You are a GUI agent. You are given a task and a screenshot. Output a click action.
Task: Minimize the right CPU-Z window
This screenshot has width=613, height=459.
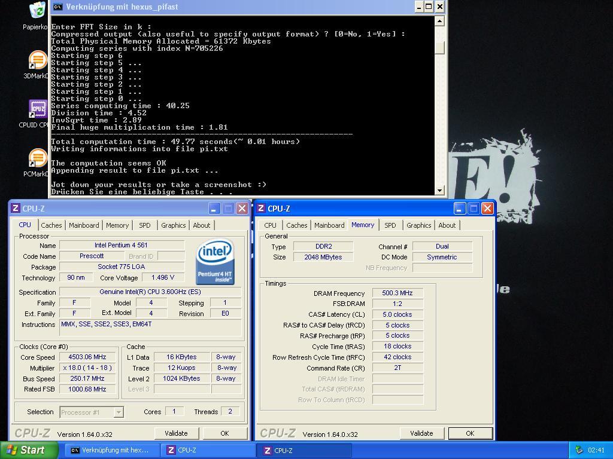(459, 209)
